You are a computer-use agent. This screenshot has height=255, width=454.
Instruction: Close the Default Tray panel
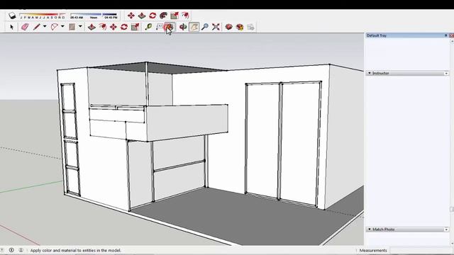(452, 35)
